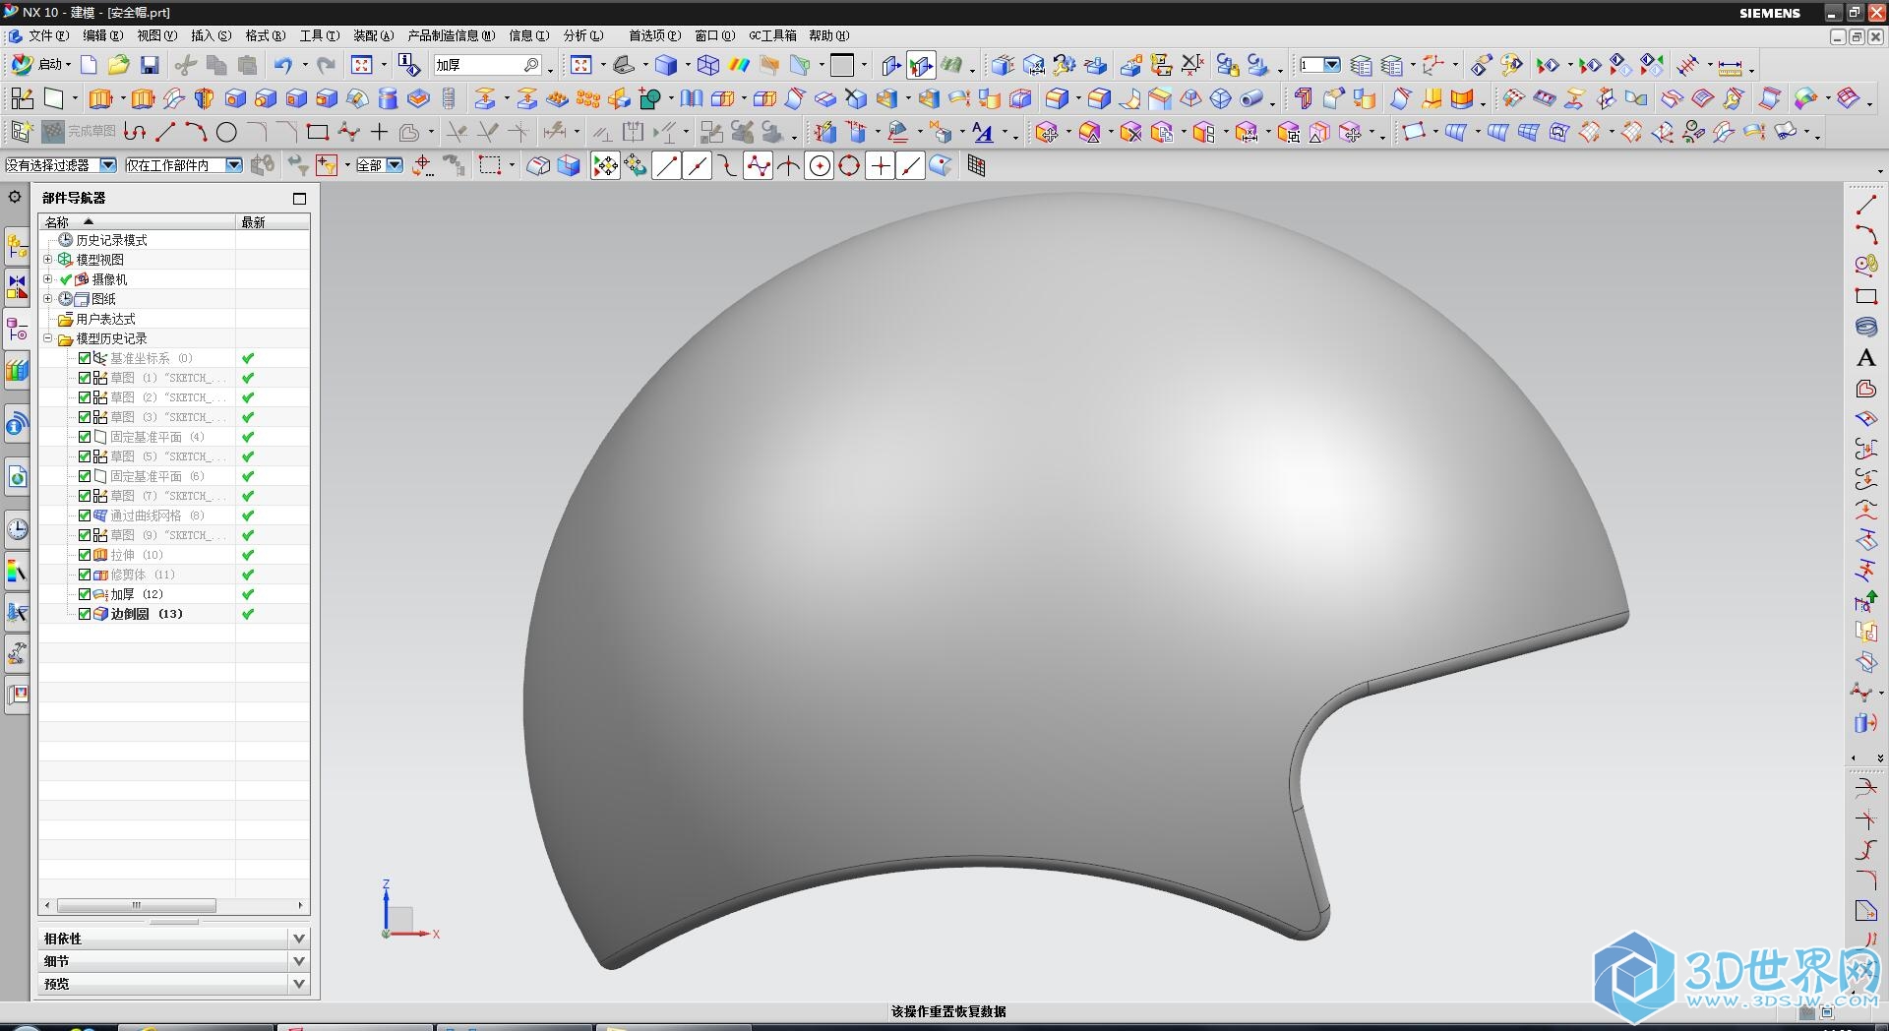The width and height of the screenshot is (1889, 1031).
Task: Open the History clock tab in resource bar
Action: coord(17,529)
